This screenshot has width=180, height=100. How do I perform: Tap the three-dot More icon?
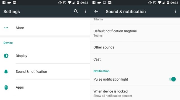pos(6,28)
